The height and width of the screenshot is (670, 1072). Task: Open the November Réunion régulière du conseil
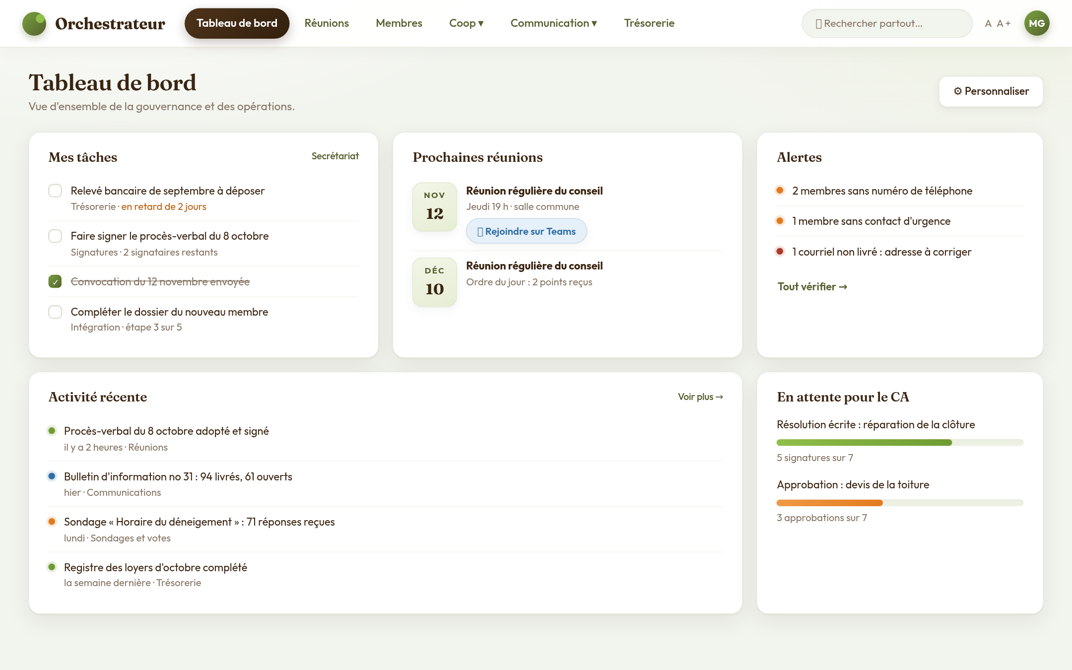pos(534,191)
